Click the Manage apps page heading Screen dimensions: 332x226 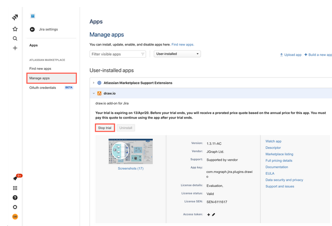(x=107, y=35)
